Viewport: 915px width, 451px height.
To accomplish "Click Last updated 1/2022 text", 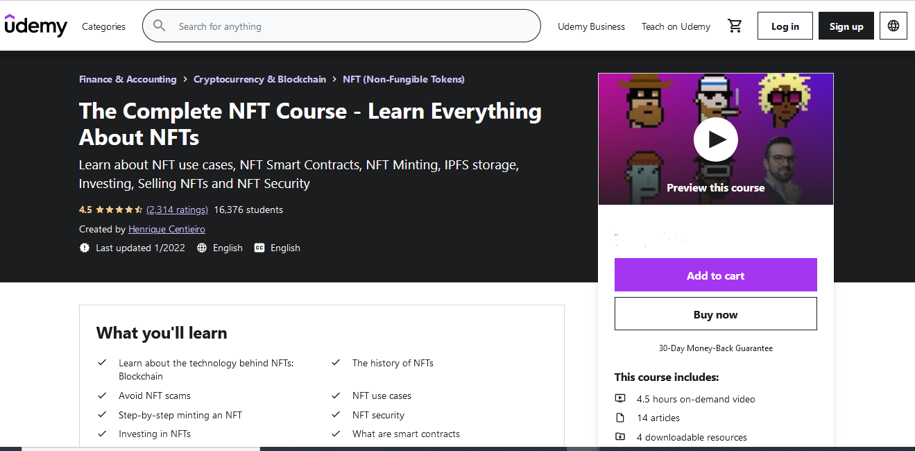I will 140,248.
